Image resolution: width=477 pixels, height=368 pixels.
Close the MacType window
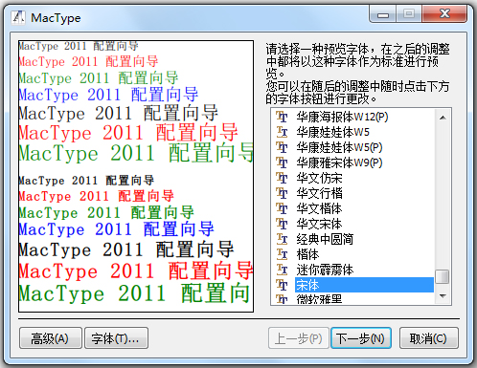pyautogui.click(x=444, y=14)
